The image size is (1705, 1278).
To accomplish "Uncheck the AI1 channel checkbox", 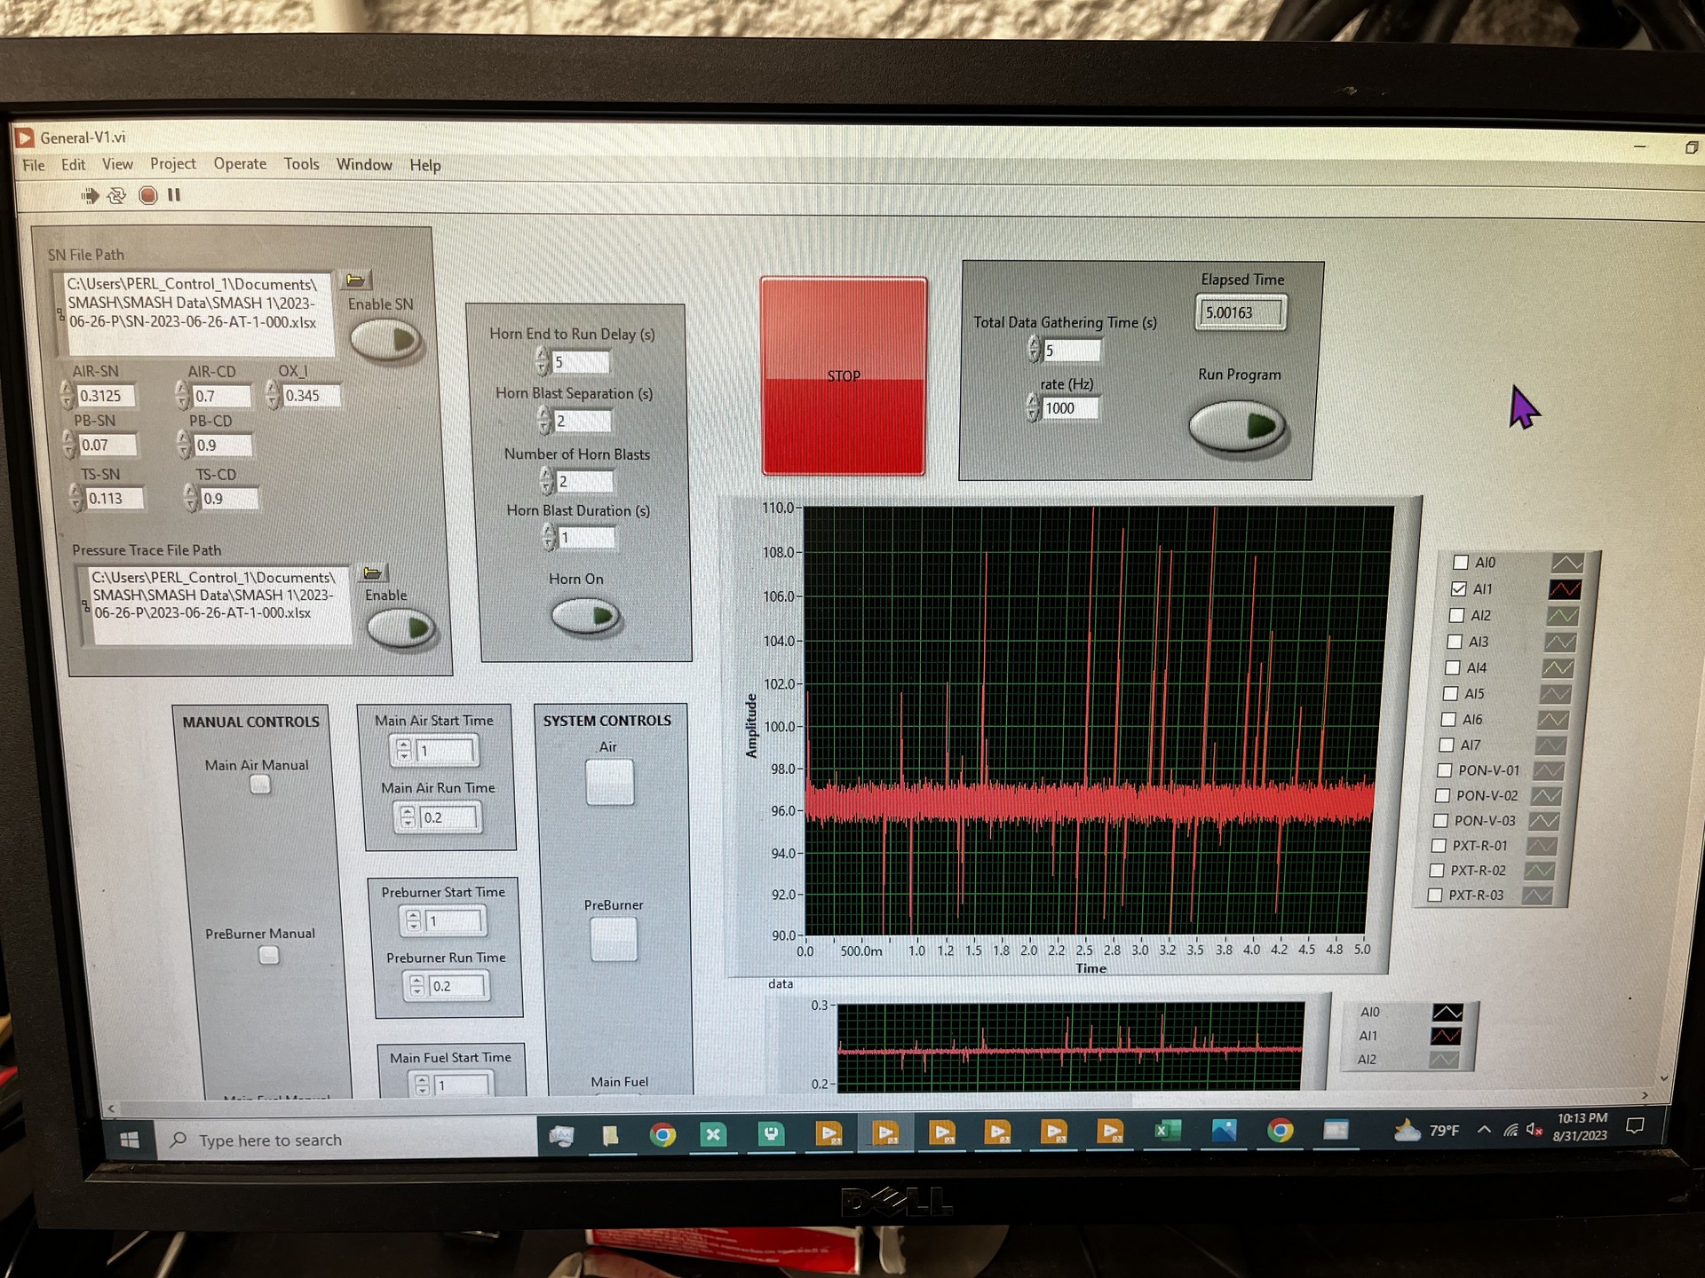I will pyautogui.click(x=1458, y=588).
